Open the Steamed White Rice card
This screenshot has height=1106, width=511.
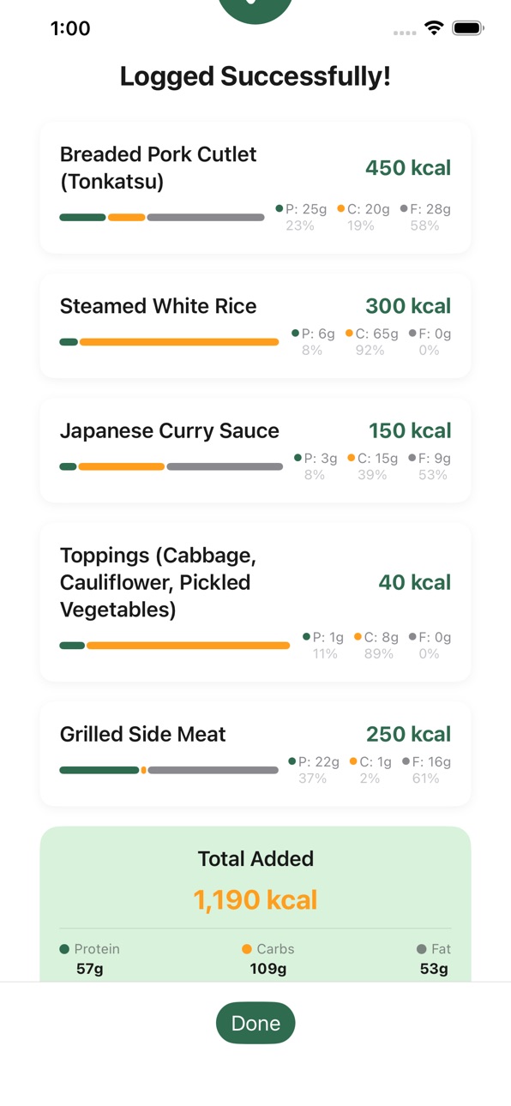255,326
